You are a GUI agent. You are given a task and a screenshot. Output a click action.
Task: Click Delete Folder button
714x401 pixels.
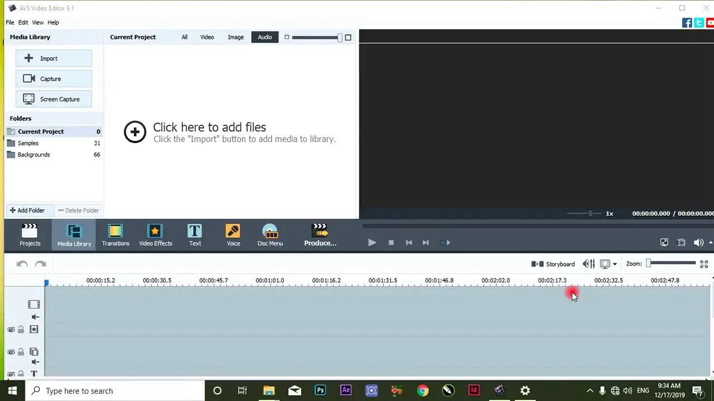tap(78, 211)
